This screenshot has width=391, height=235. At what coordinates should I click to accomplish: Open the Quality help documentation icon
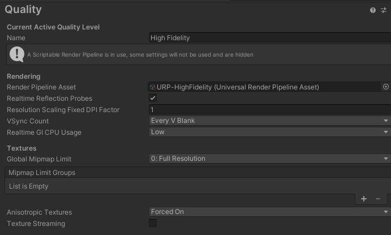point(372,10)
